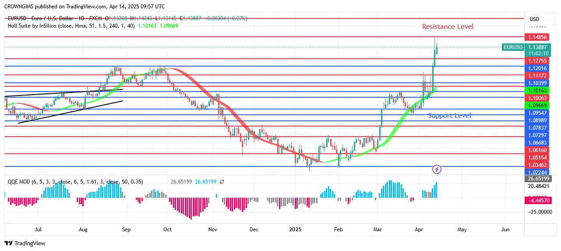Click the pink -4.44570 QQE value label
Screen dimensions: 561x251
tap(537, 200)
